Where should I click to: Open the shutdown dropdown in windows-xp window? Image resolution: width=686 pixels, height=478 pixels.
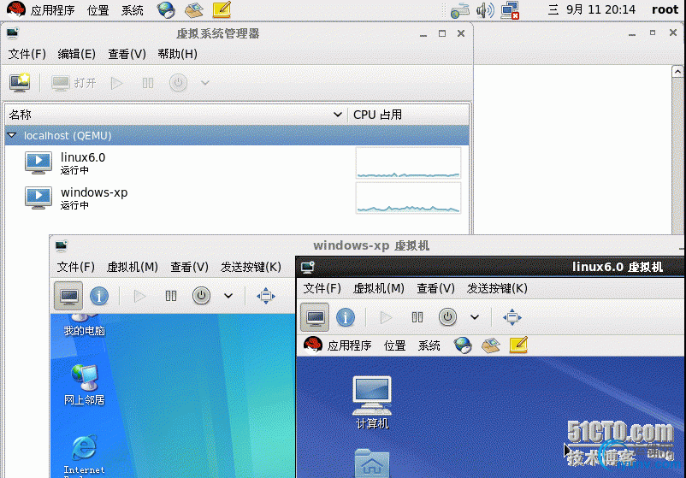click(228, 296)
